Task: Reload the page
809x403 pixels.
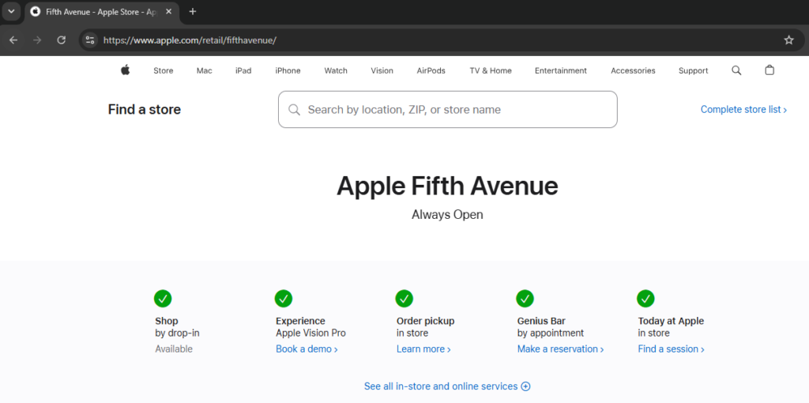Action: pos(62,40)
